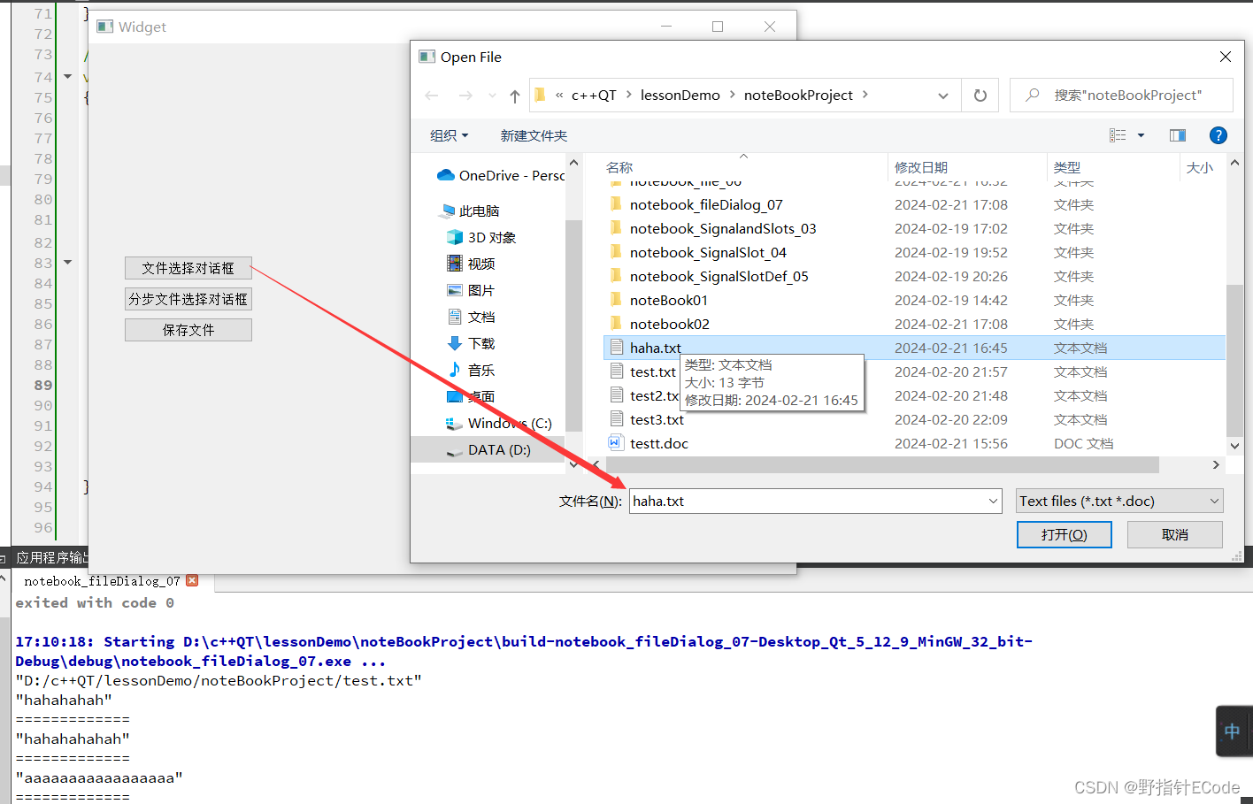Click the noteBookProject breadcrumb segment
The width and height of the screenshot is (1253, 804).
[798, 96]
